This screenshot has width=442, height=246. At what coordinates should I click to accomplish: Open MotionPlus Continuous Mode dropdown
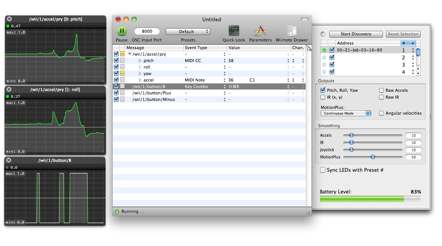click(x=346, y=113)
